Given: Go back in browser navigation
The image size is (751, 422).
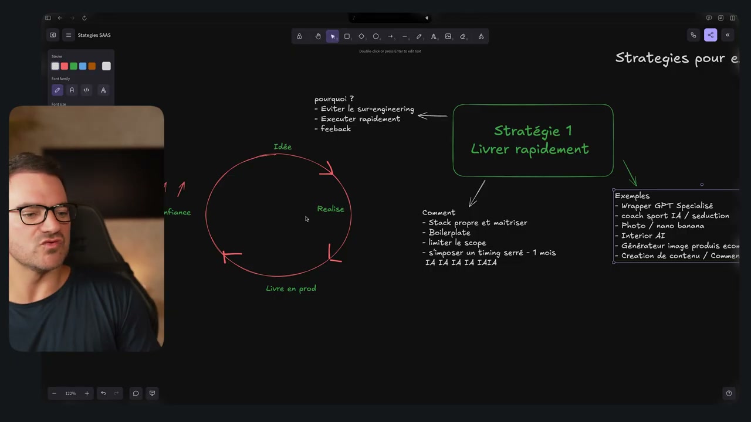Looking at the screenshot, I should [x=60, y=18].
